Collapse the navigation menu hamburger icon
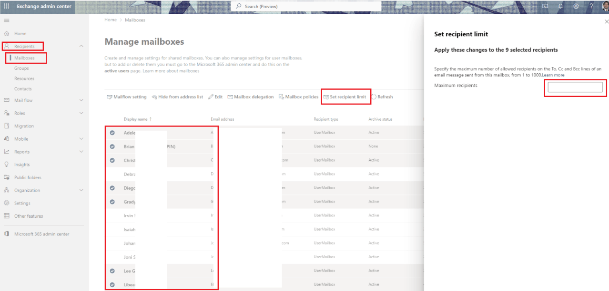 7,20
